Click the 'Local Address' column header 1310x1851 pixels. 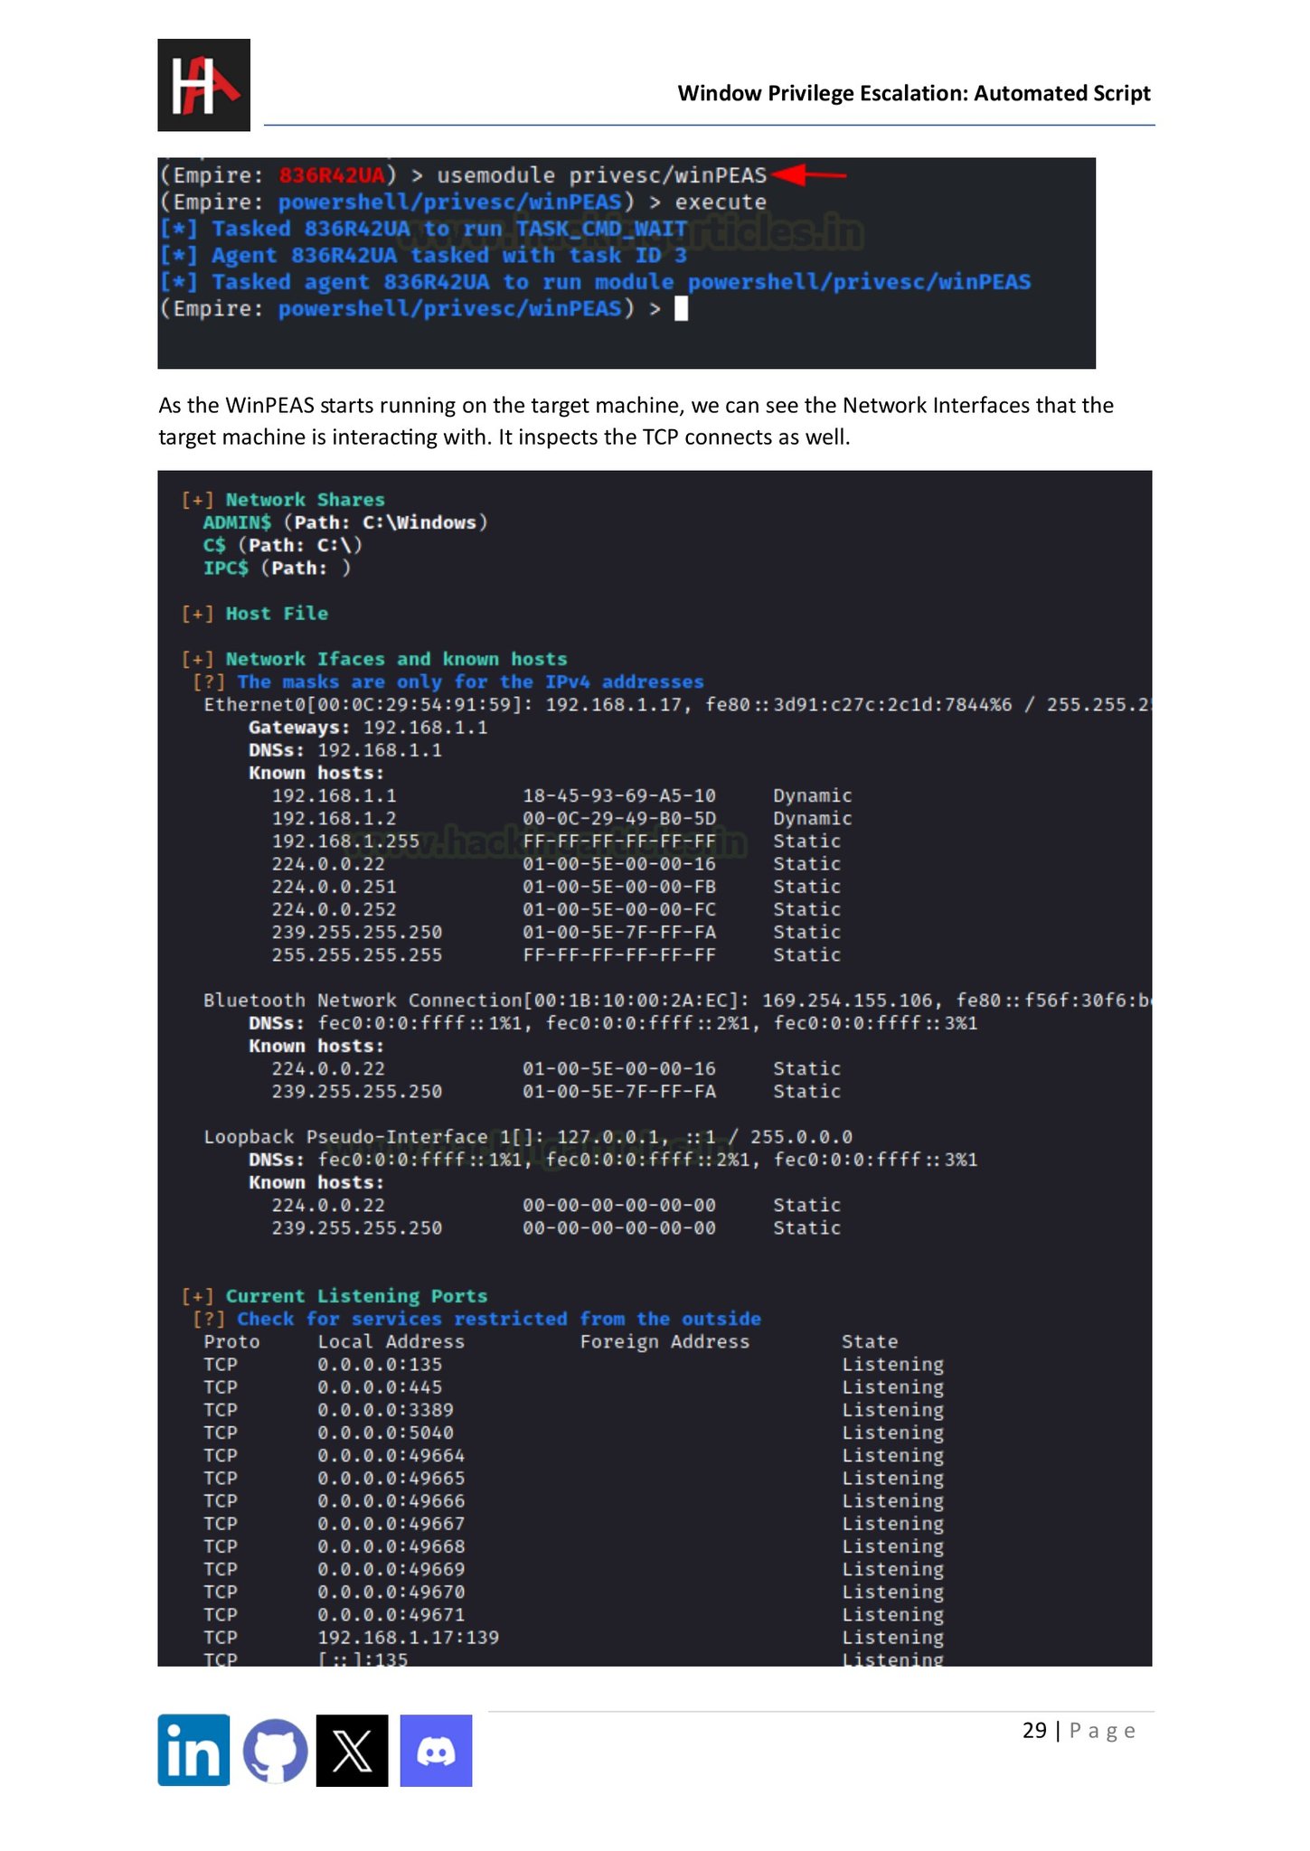[x=391, y=1342]
